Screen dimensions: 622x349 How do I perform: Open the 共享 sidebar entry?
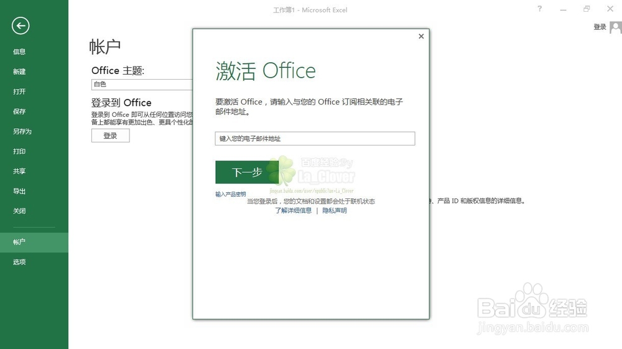coord(19,171)
